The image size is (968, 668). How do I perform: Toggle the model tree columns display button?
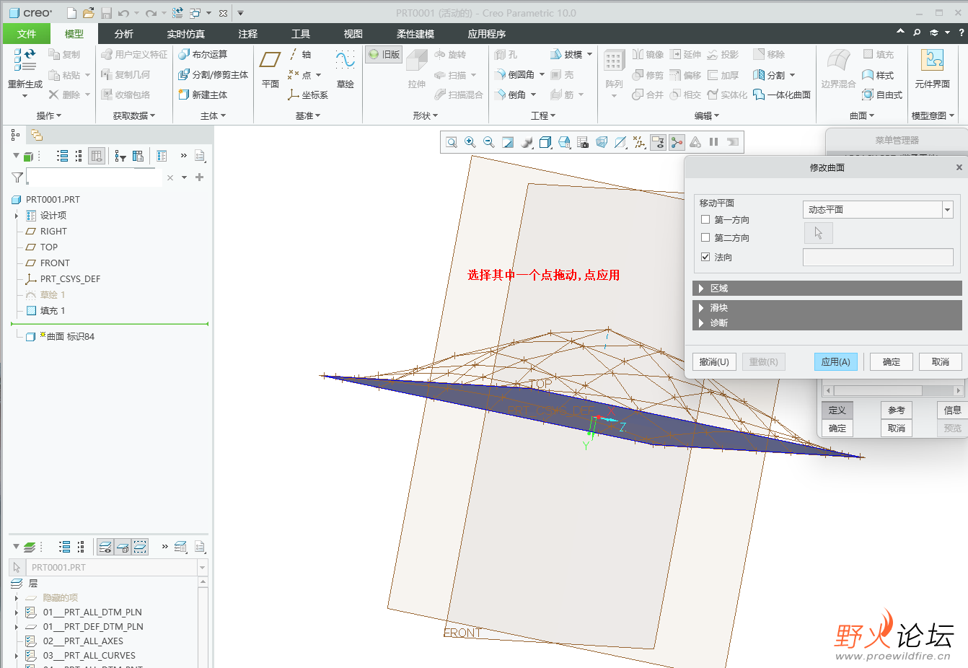coord(97,156)
